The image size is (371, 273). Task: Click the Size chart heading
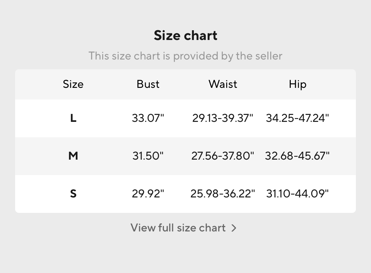tap(186, 36)
